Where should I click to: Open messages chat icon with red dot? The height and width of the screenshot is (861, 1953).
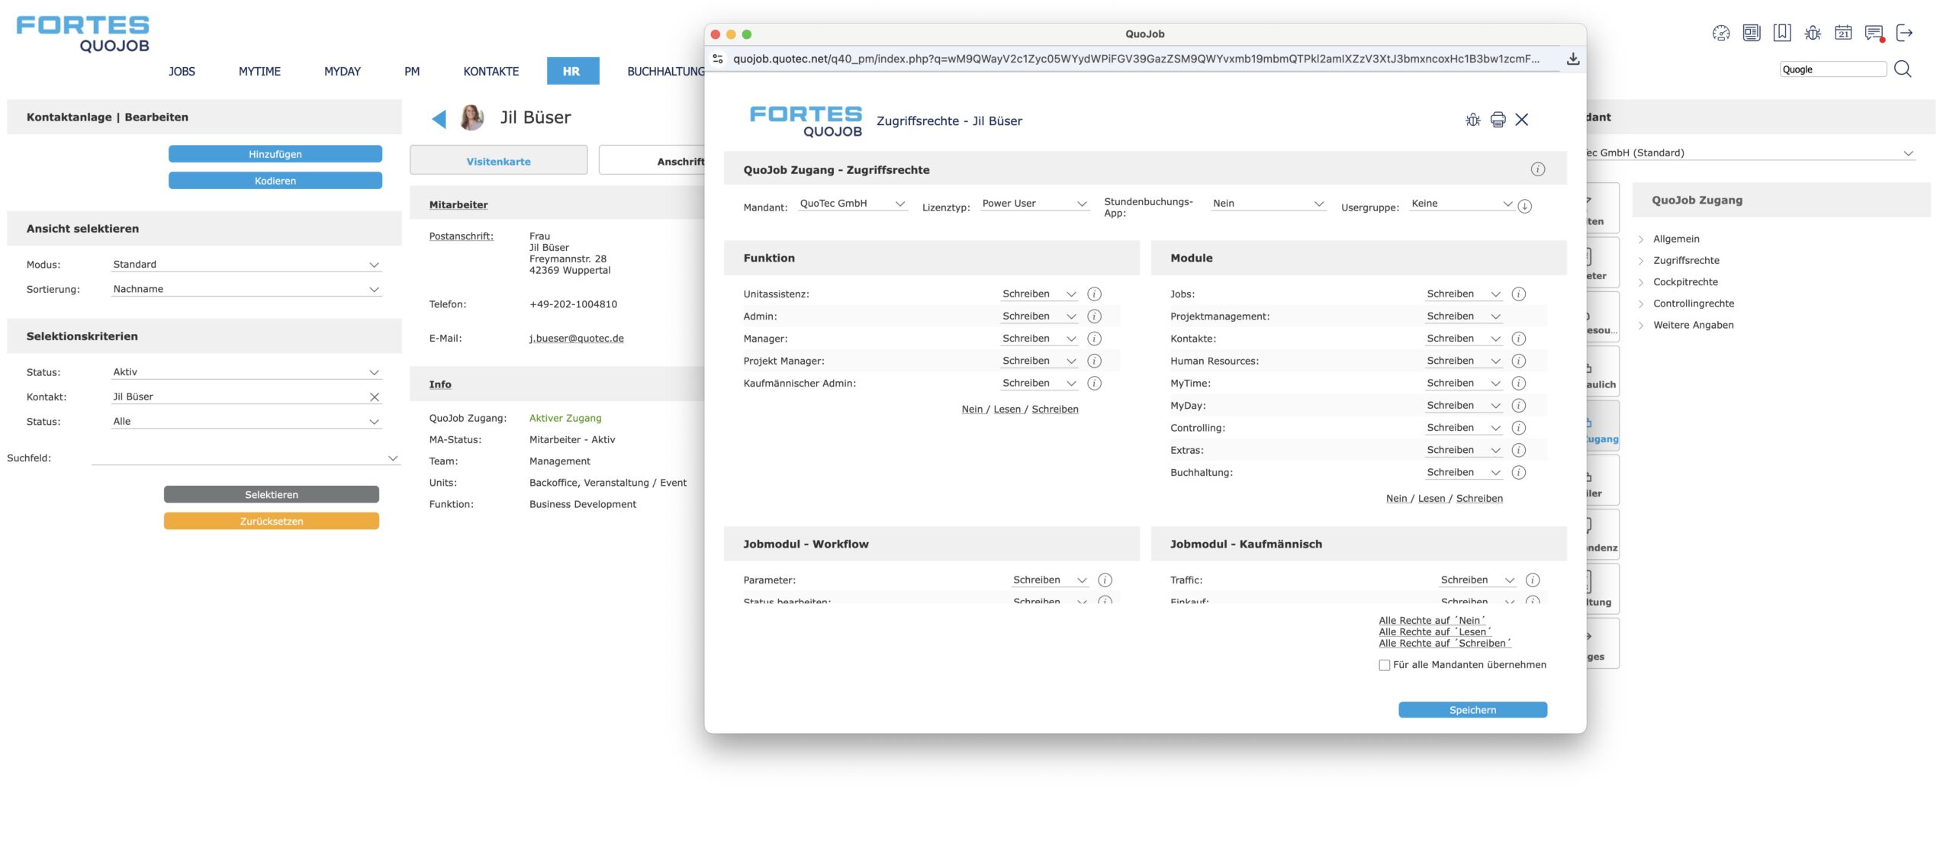[1874, 33]
